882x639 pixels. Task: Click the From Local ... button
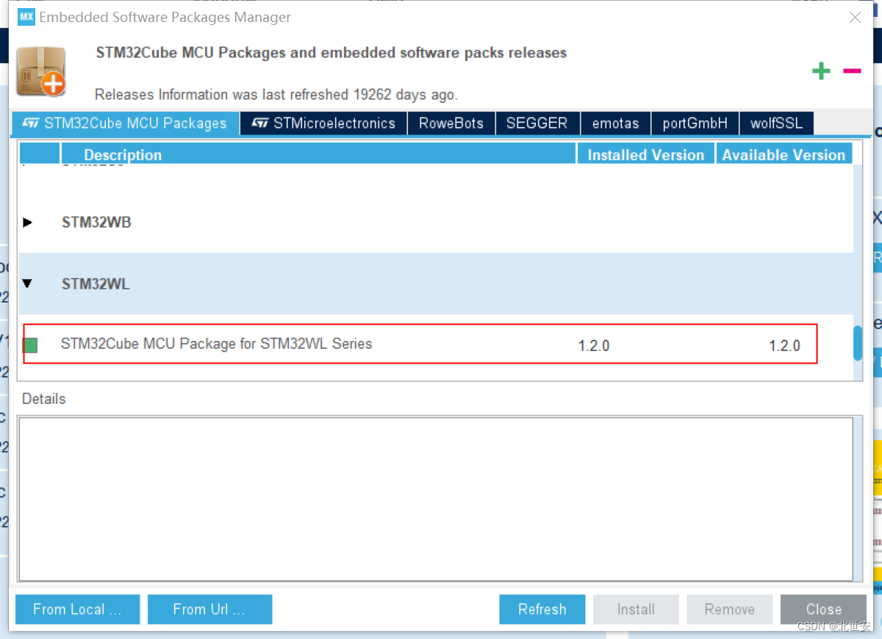(x=78, y=610)
